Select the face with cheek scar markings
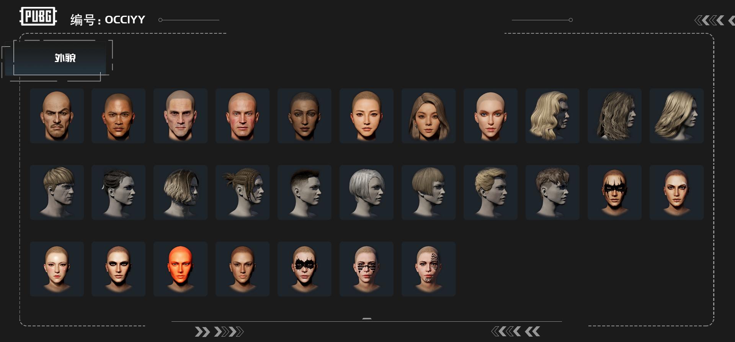Screen dimensions: 735x342 [x=676, y=192]
